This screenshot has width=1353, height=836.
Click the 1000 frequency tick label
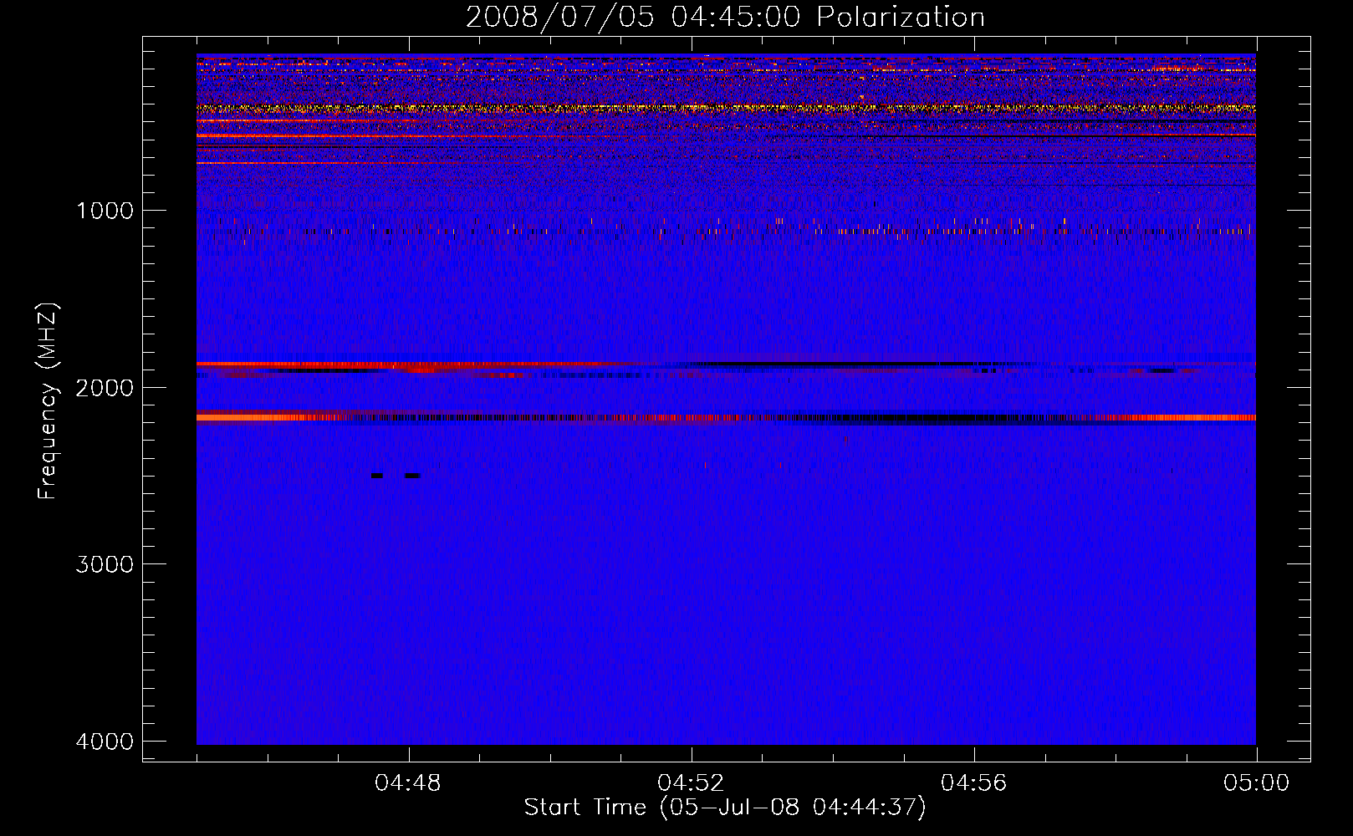105,210
